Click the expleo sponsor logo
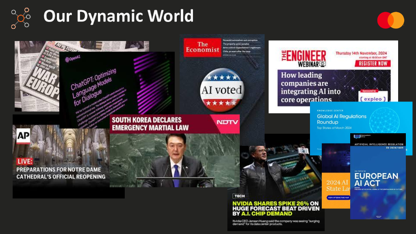416x234 pixels. point(373,98)
